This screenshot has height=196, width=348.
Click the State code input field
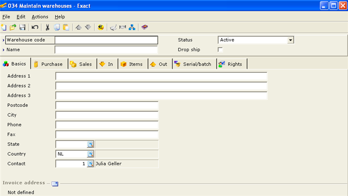point(71,144)
